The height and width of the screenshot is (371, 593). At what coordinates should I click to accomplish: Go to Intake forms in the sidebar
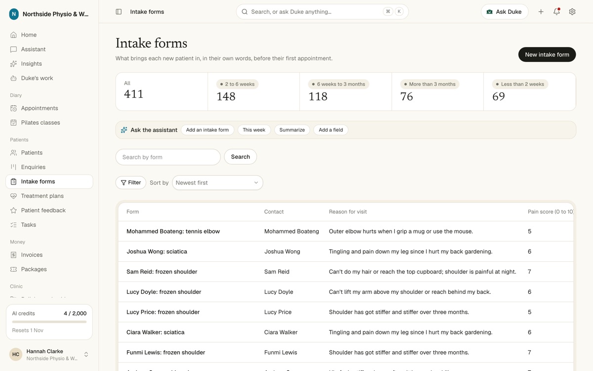click(x=49, y=182)
